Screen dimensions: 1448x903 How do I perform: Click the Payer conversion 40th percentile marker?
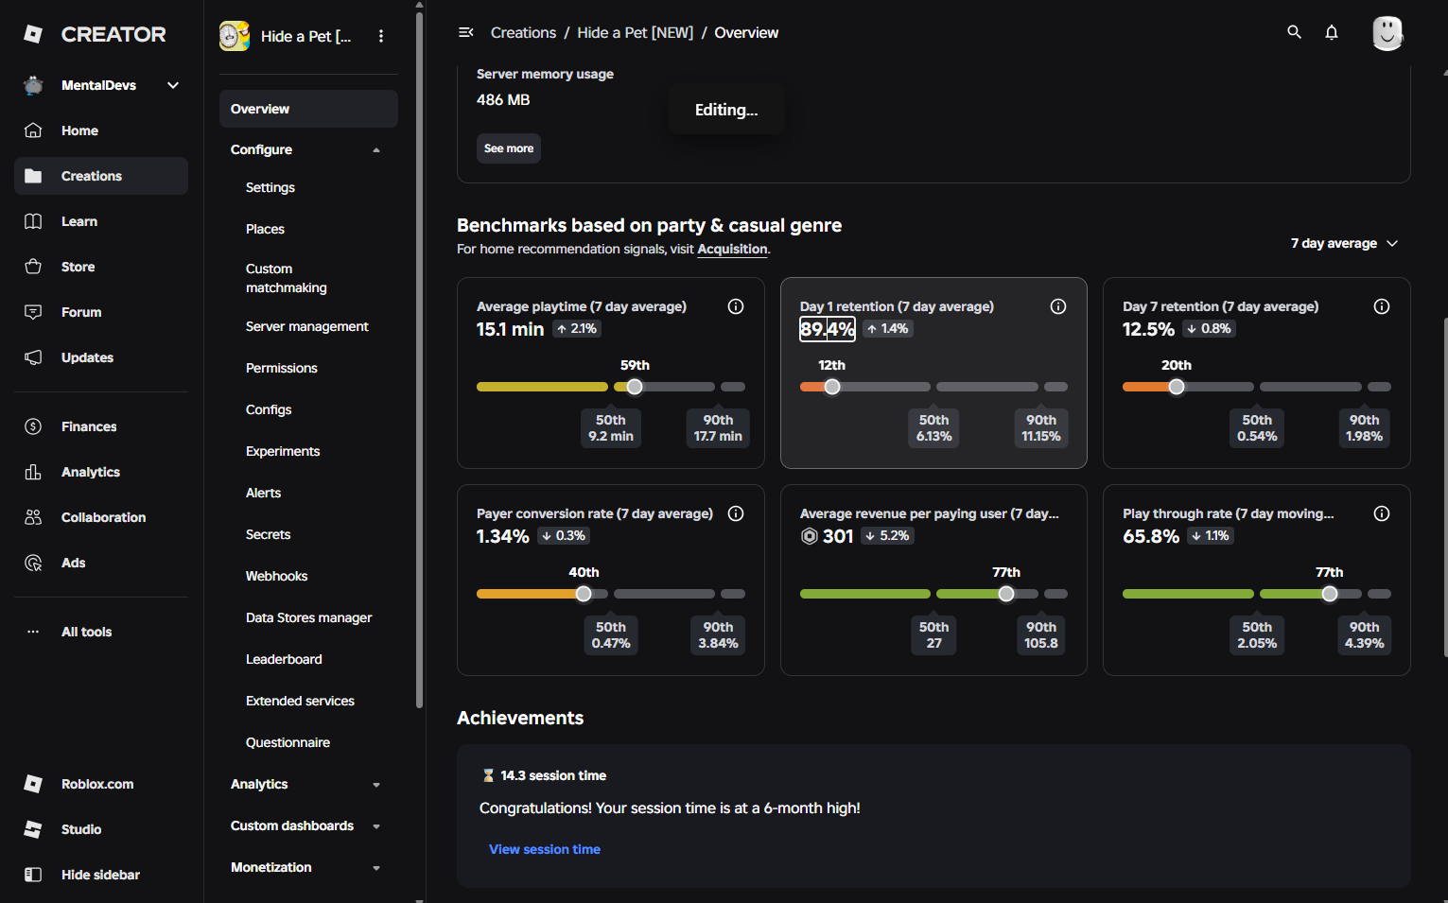584,594
